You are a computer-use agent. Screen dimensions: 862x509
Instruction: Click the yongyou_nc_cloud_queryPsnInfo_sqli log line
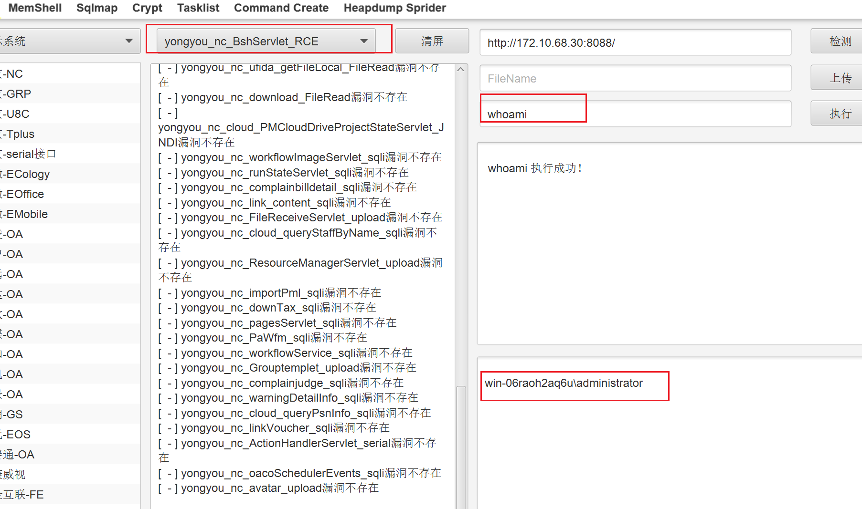[295, 413]
